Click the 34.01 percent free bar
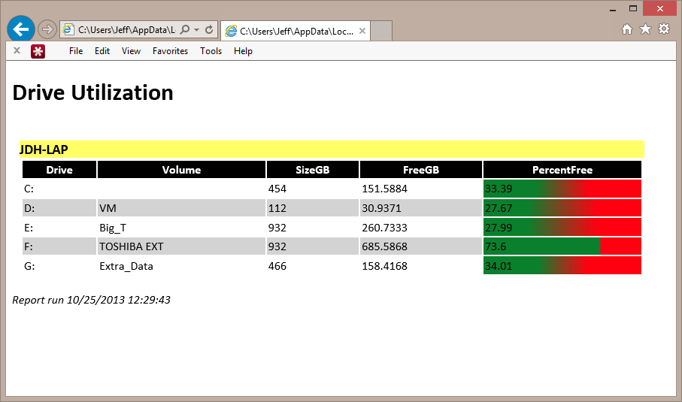This screenshot has height=402, width=682. point(562,266)
